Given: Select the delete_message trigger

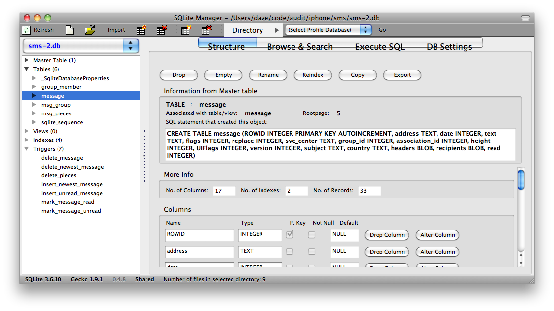Looking at the screenshot, I should coord(62,157).
